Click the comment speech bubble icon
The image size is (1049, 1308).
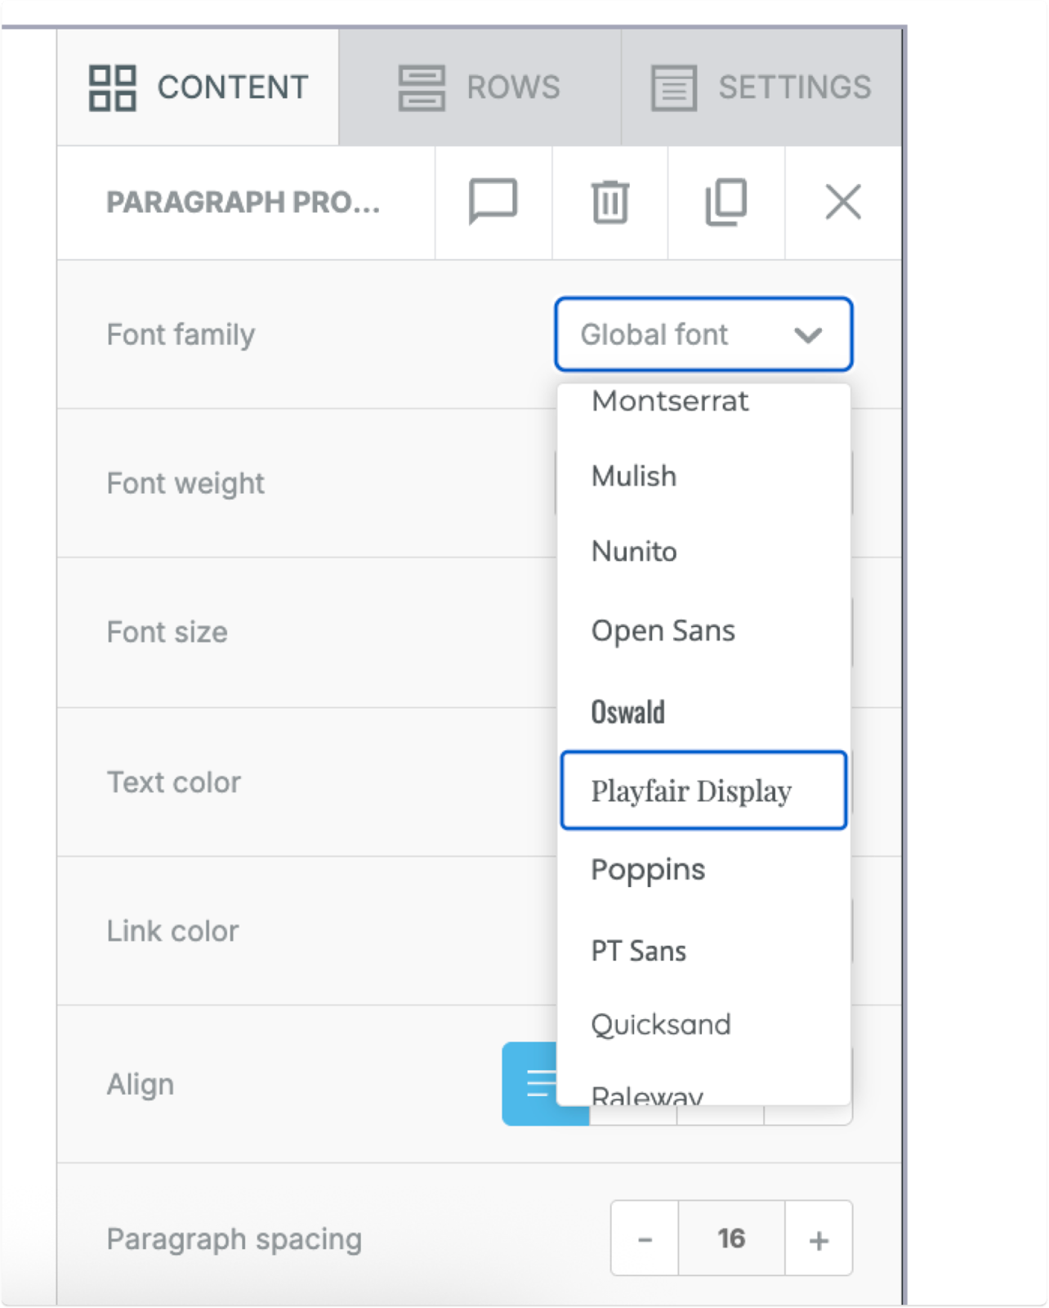coord(493,202)
